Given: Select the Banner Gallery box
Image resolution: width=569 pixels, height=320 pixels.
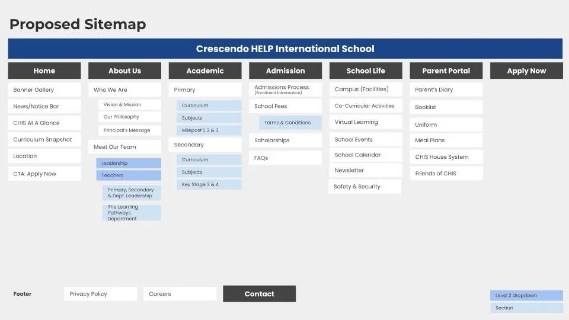Looking at the screenshot, I should pos(44,89).
